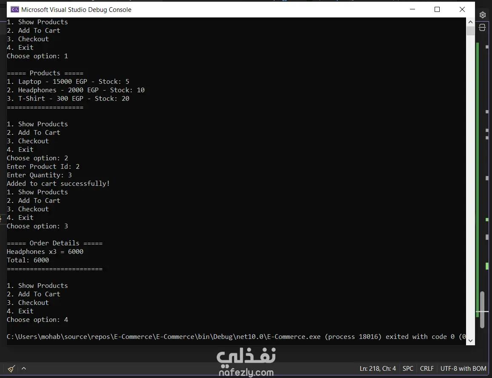The image size is (492, 378).
Task: Open the settings gear icon in Visual Studio
Action: pos(483,15)
